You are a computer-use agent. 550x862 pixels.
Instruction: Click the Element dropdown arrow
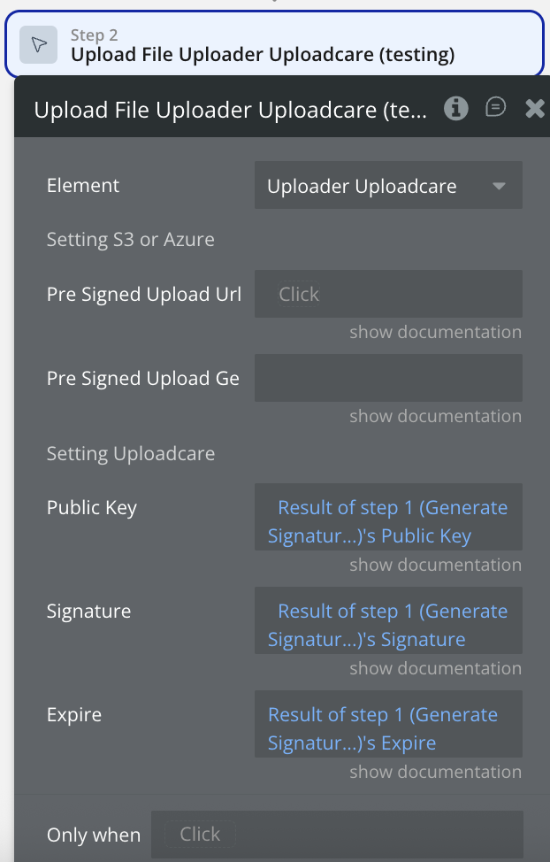coord(499,186)
